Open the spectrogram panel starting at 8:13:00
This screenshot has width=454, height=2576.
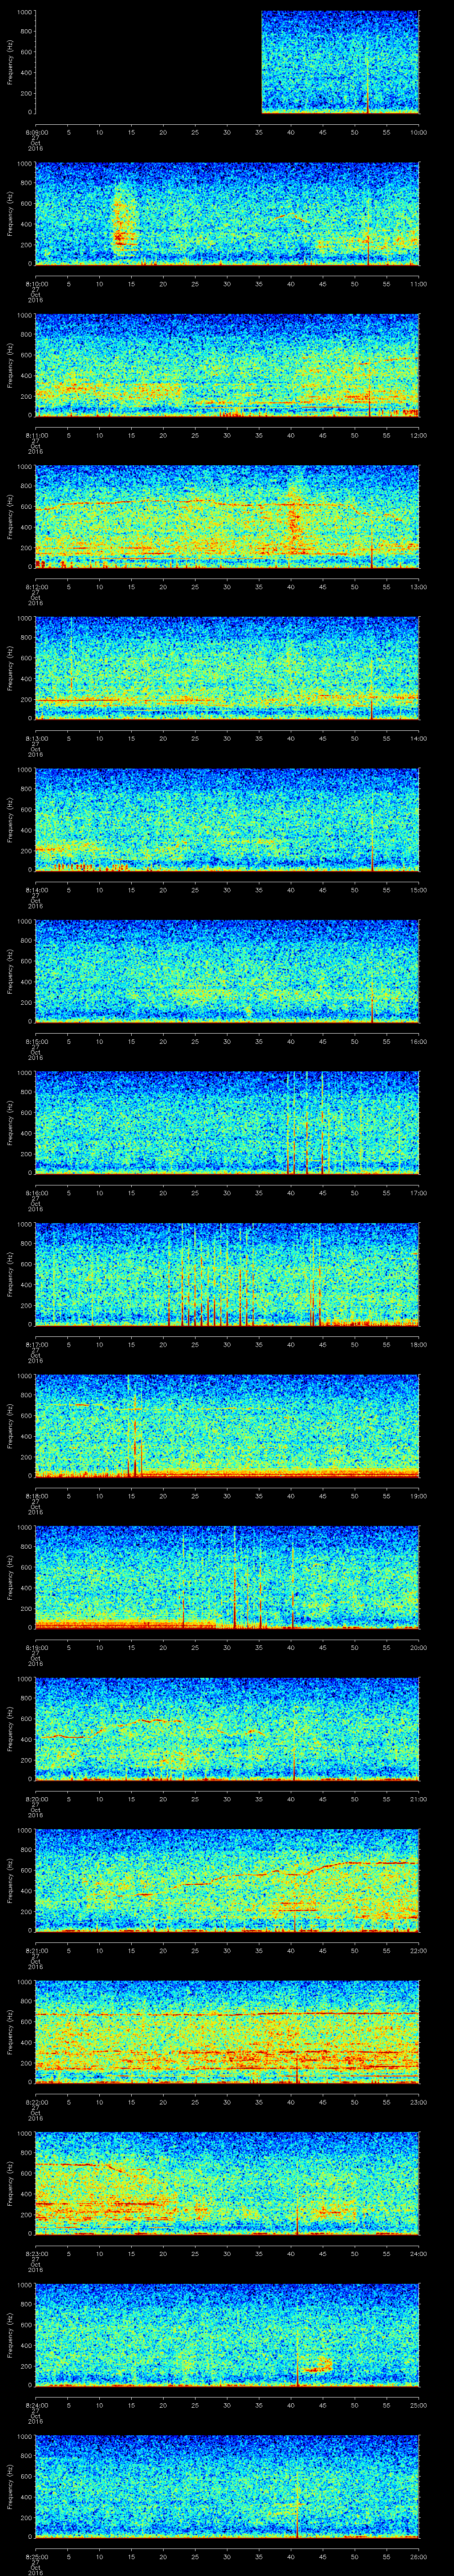click(x=227, y=668)
